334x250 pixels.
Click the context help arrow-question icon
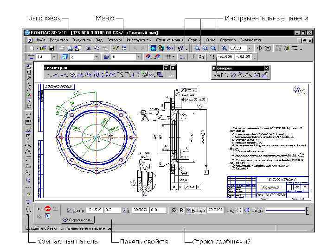tap(180, 48)
